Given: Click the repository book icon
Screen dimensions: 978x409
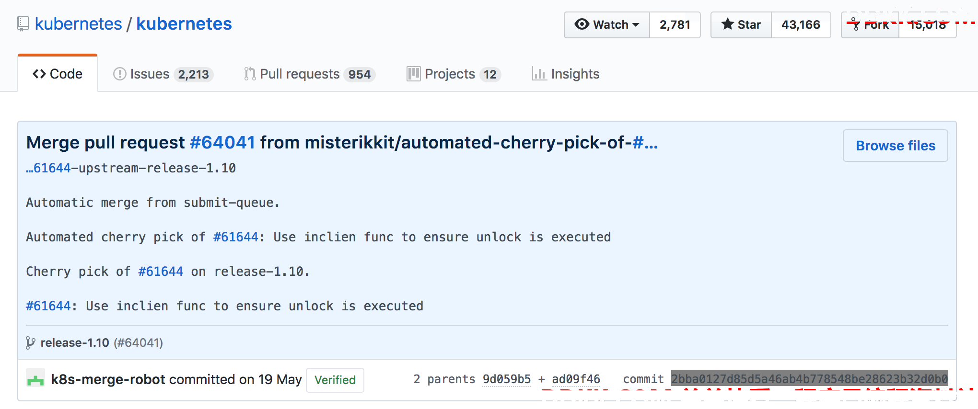Looking at the screenshot, I should click(x=23, y=24).
